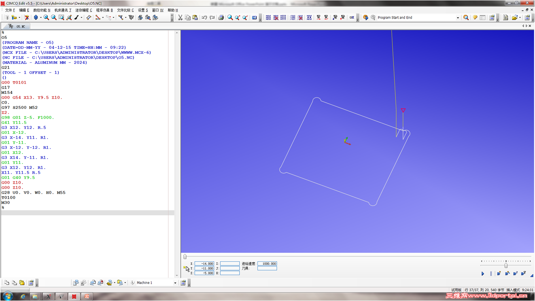The width and height of the screenshot is (535, 301).
Task: Click the redo arrow icon
Action: point(212,17)
